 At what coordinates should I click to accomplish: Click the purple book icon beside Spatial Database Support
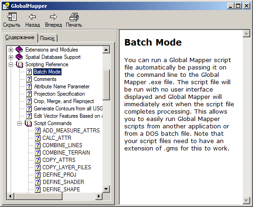coord(19,57)
